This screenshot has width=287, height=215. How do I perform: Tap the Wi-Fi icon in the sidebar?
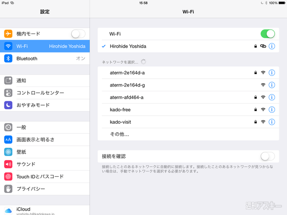8,46
